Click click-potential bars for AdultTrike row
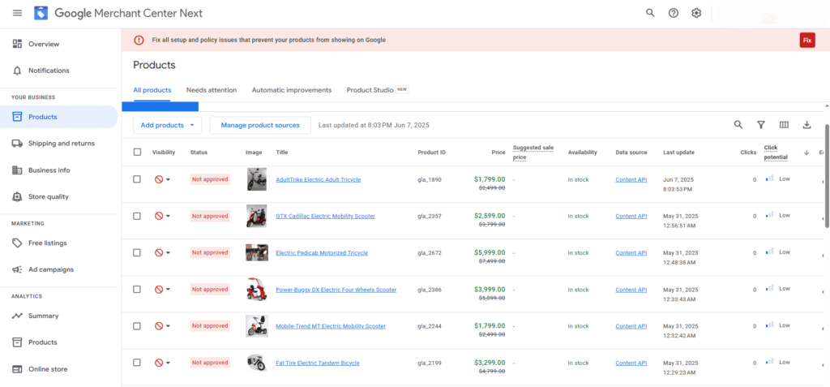The height and width of the screenshot is (387, 830). [x=770, y=178]
